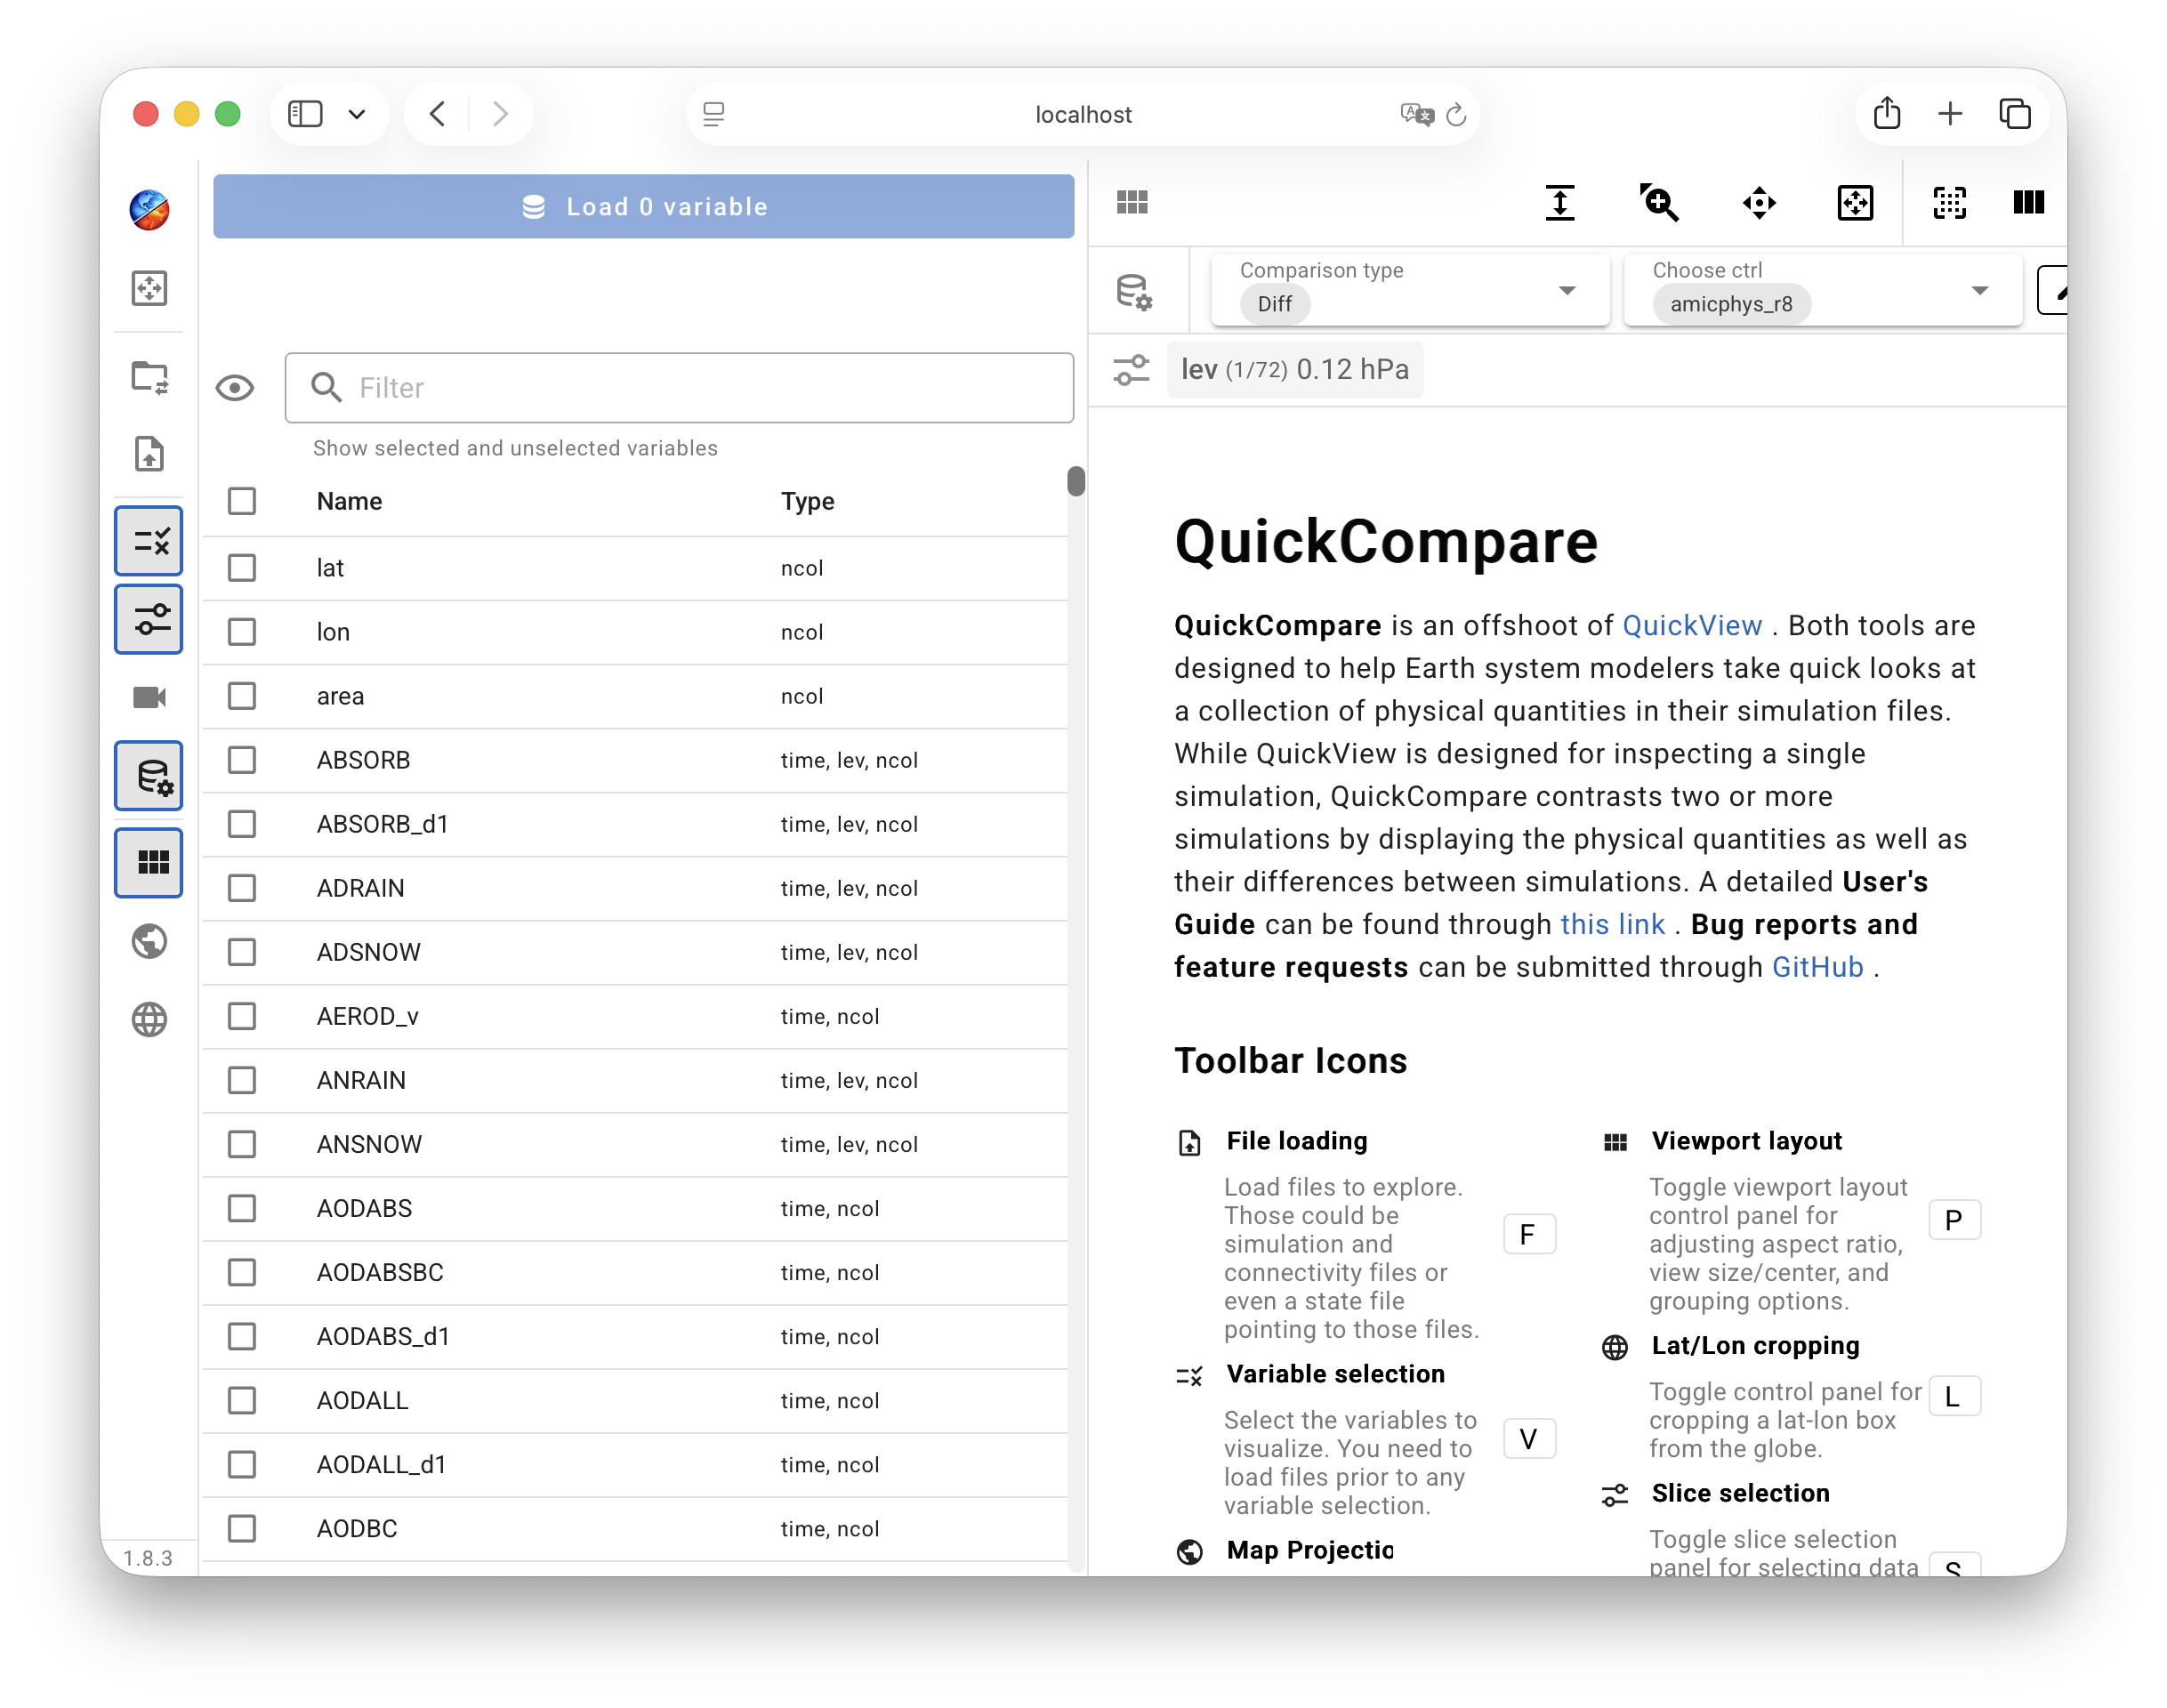Click the variable list scrollbar thumb

tap(1075, 481)
